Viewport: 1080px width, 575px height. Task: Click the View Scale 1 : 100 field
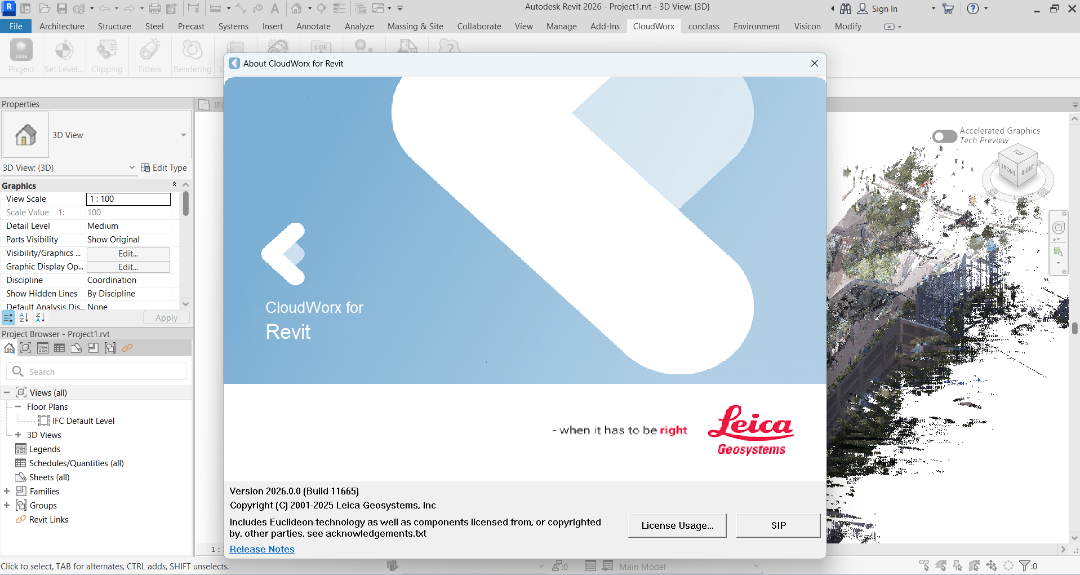point(128,199)
